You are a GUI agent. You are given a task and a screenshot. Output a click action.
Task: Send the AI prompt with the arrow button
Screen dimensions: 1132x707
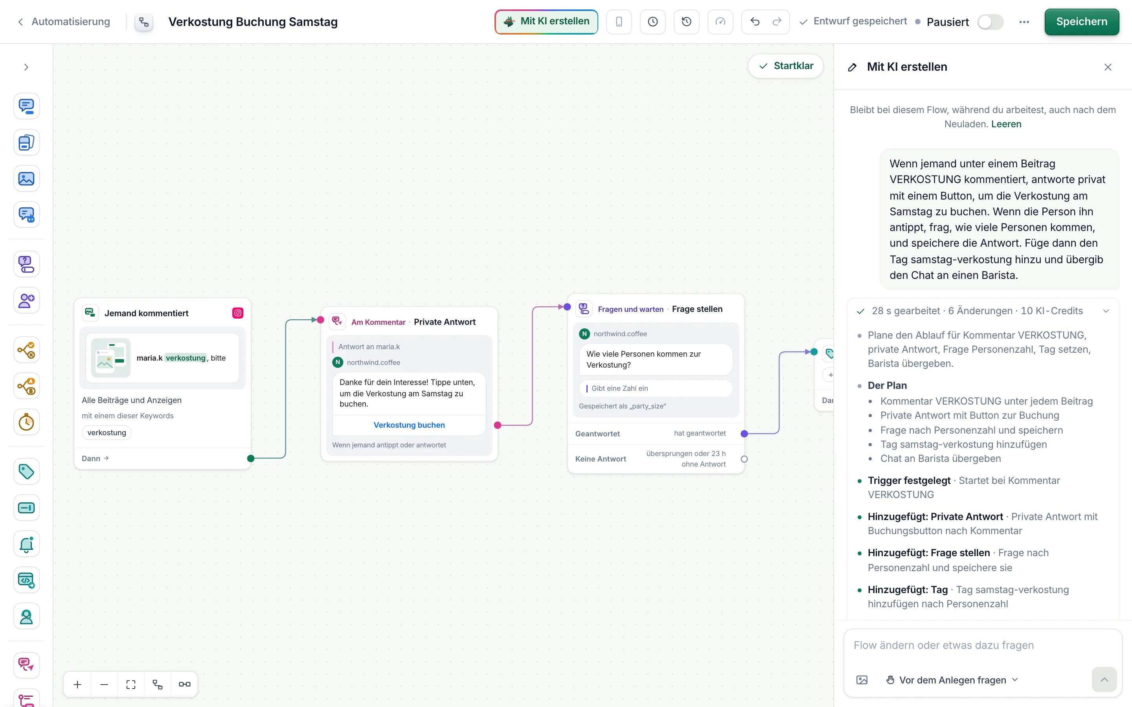pos(1104,680)
